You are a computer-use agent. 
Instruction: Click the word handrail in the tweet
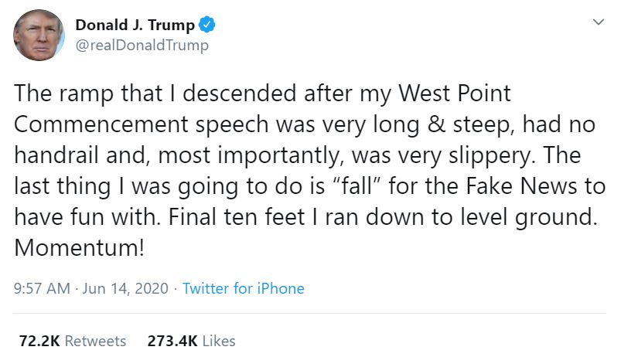[56, 155]
